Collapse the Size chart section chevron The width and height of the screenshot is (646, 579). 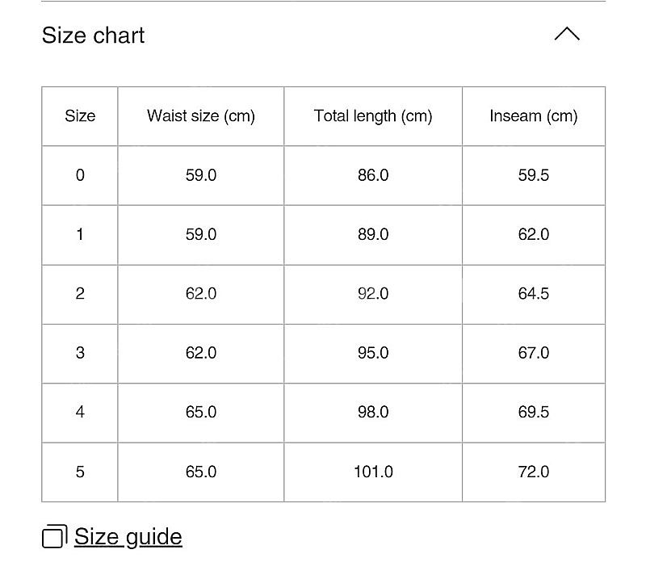567,34
